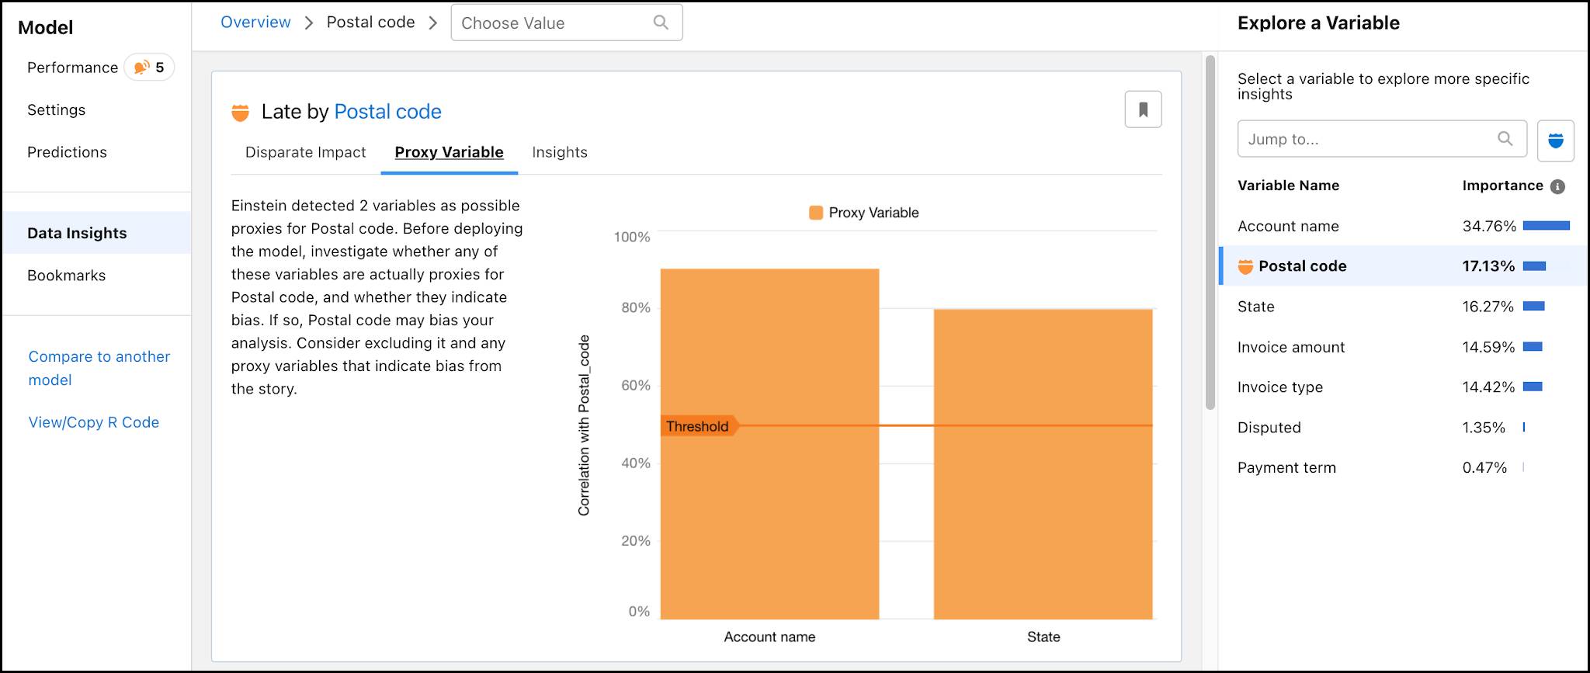Click the orange shield icon in Postal code row
The width and height of the screenshot is (1590, 673).
point(1245,266)
